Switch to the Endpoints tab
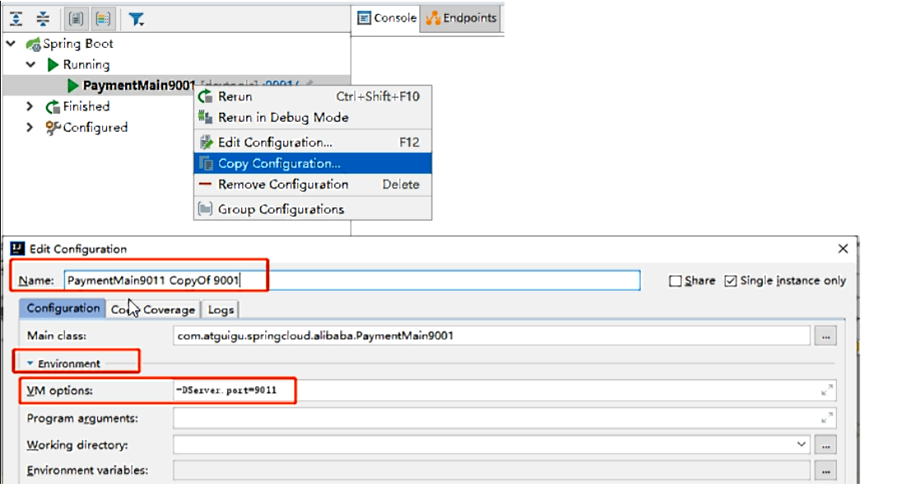 coord(461,18)
